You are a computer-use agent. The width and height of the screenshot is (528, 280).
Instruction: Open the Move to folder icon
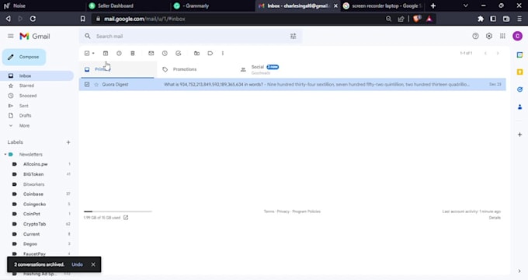(x=196, y=54)
